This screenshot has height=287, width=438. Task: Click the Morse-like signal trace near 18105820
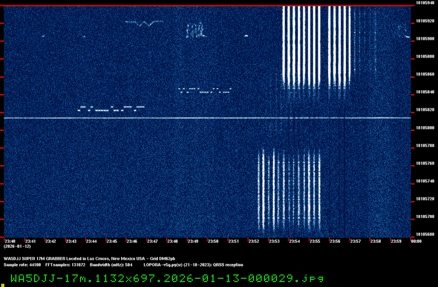click(x=111, y=108)
